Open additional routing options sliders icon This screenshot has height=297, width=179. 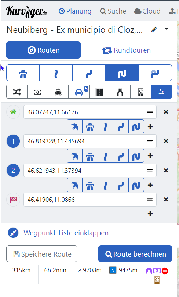[x=161, y=92]
